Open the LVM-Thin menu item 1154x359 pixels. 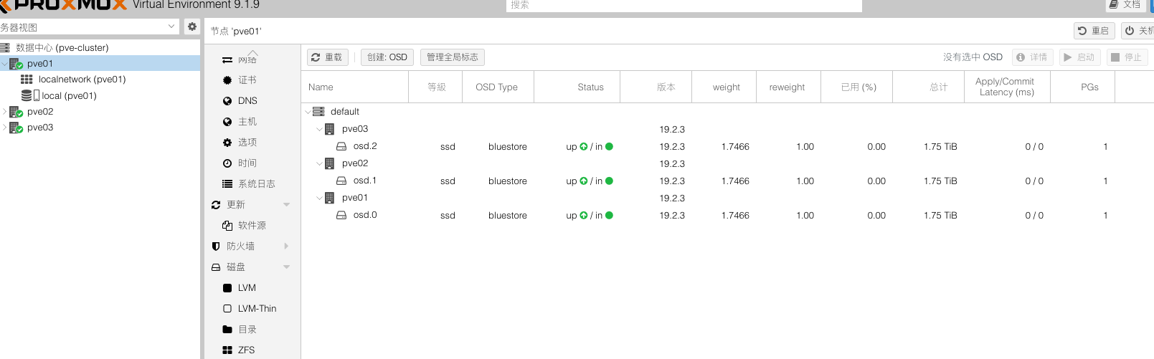tap(257, 309)
